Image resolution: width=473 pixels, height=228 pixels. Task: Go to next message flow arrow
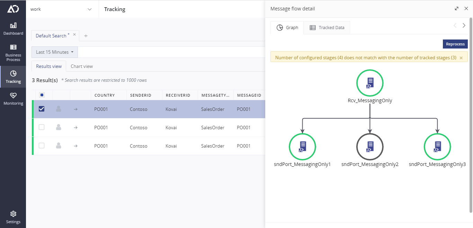[464, 26]
